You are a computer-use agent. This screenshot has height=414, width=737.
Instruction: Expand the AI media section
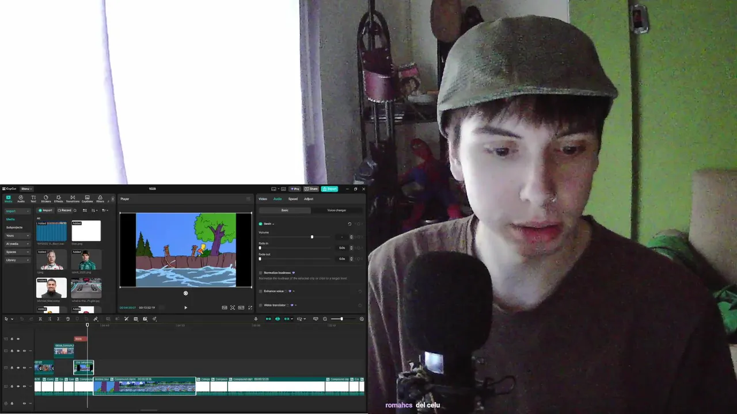point(17,244)
